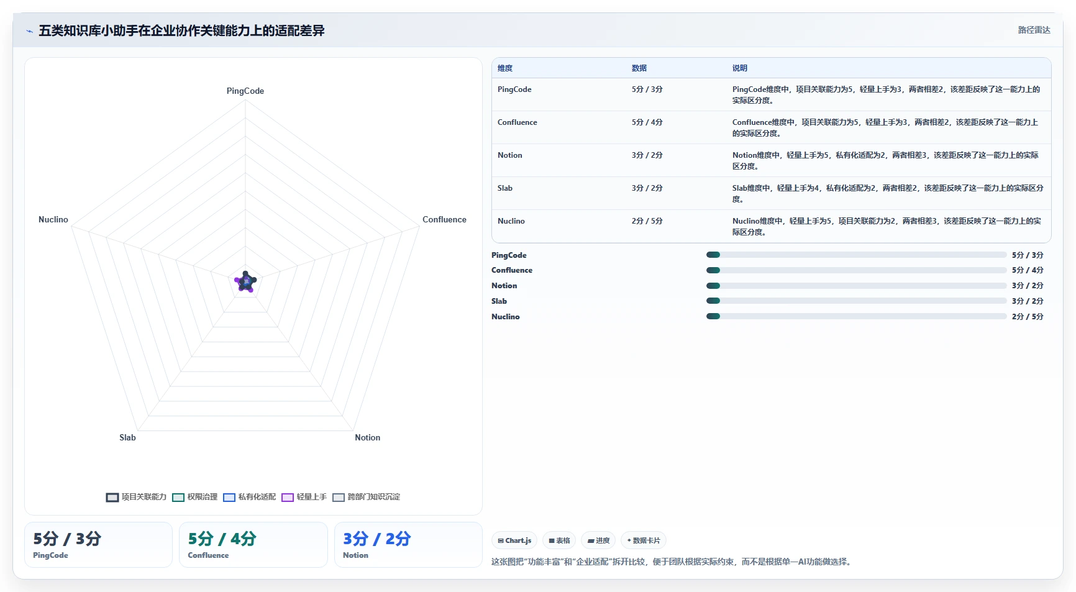The height and width of the screenshot is (592, 1076).
Task: Click the Nuclino progress bar
Action: click(856, 316)
